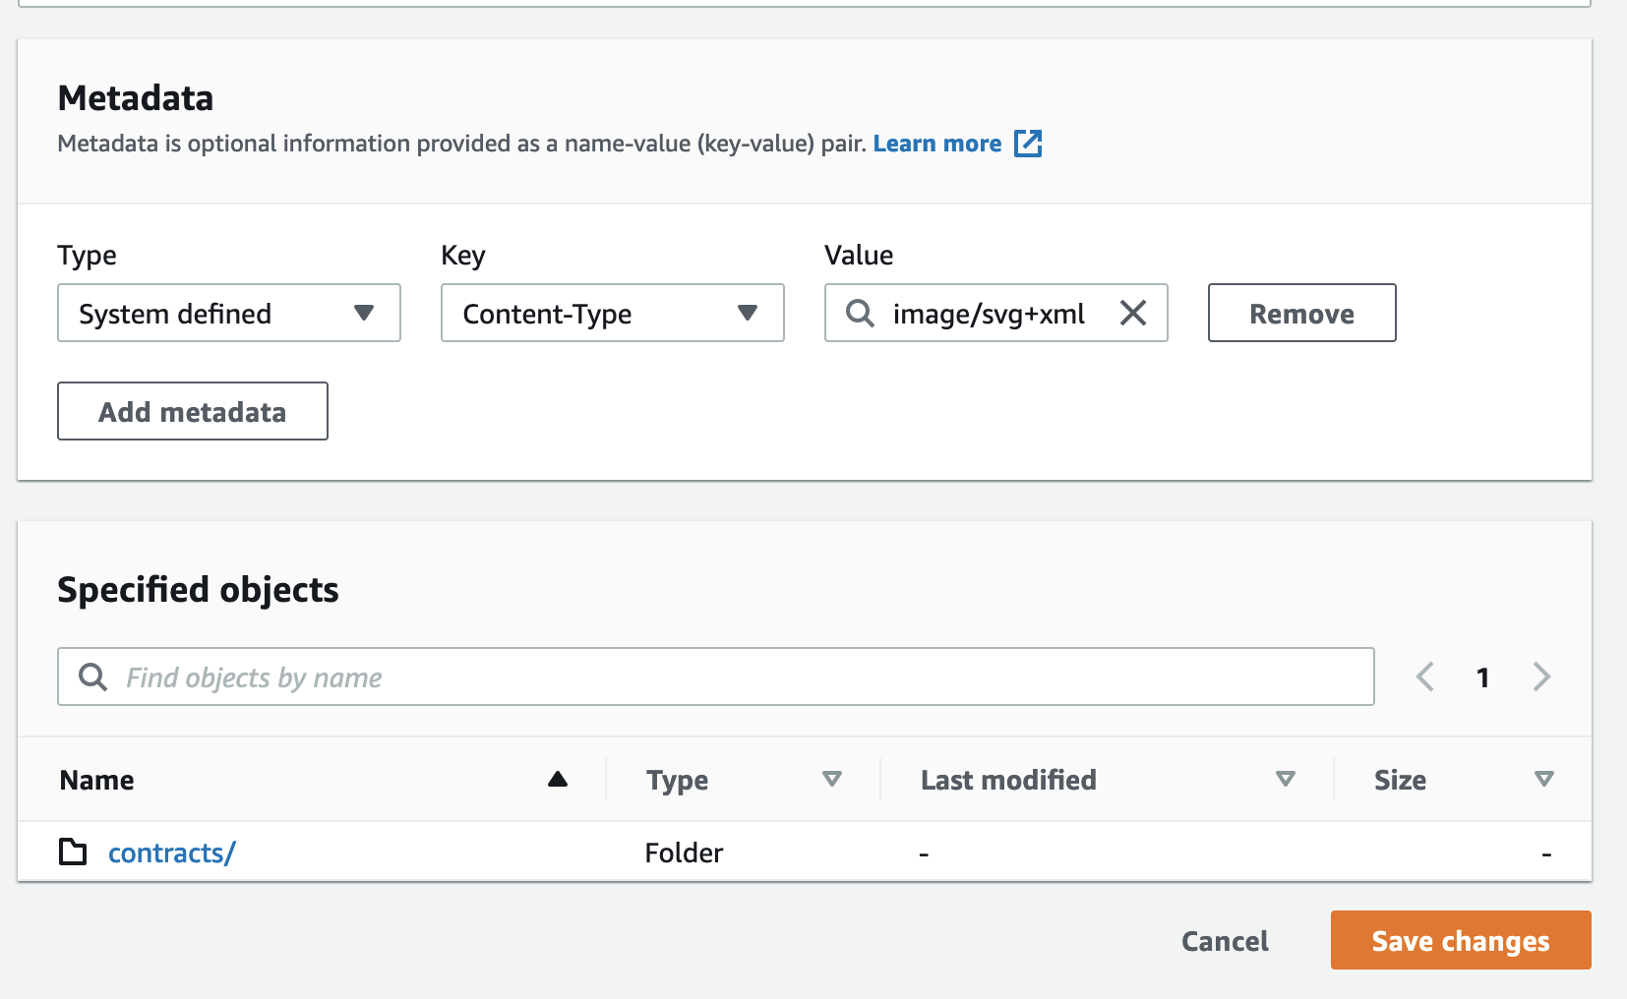Screen dimensions: 1627x999
Task: Click the Metadata section heading
Action: [136, 98]
